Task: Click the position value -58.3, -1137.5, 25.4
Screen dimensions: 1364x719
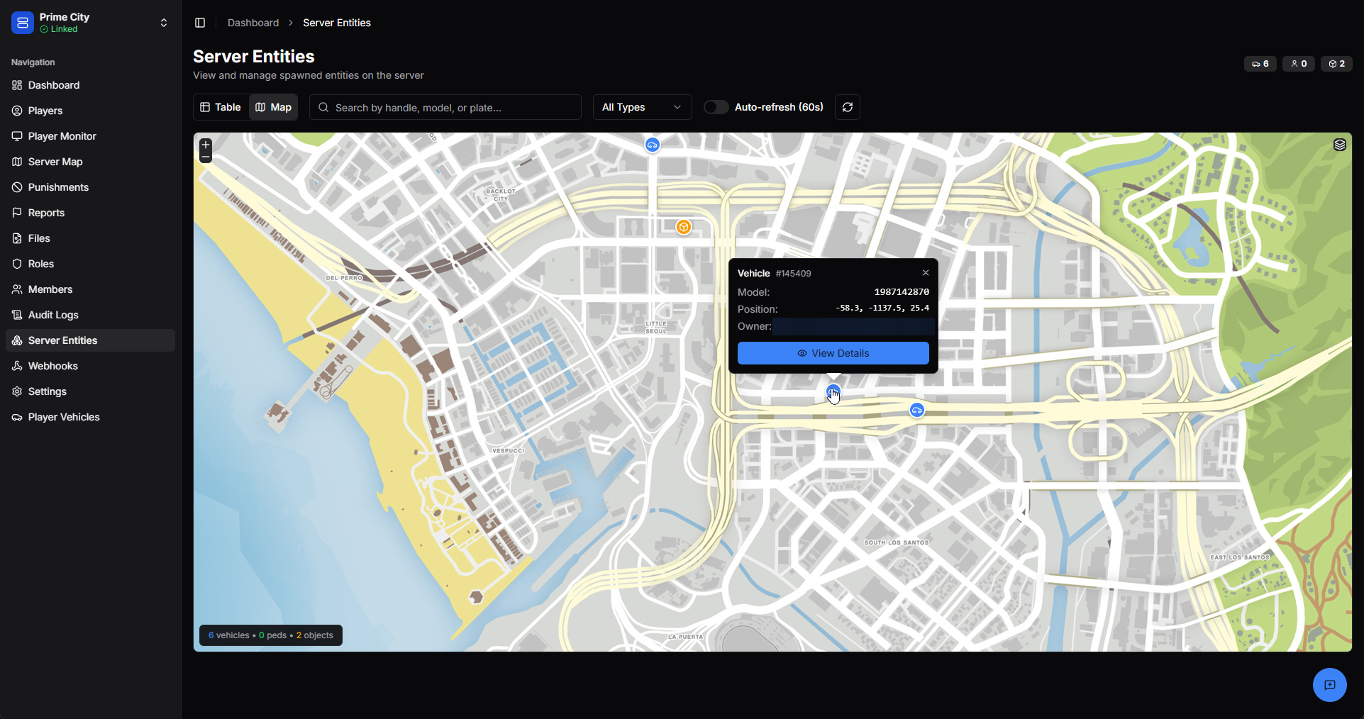Action: tap(882, 308)
